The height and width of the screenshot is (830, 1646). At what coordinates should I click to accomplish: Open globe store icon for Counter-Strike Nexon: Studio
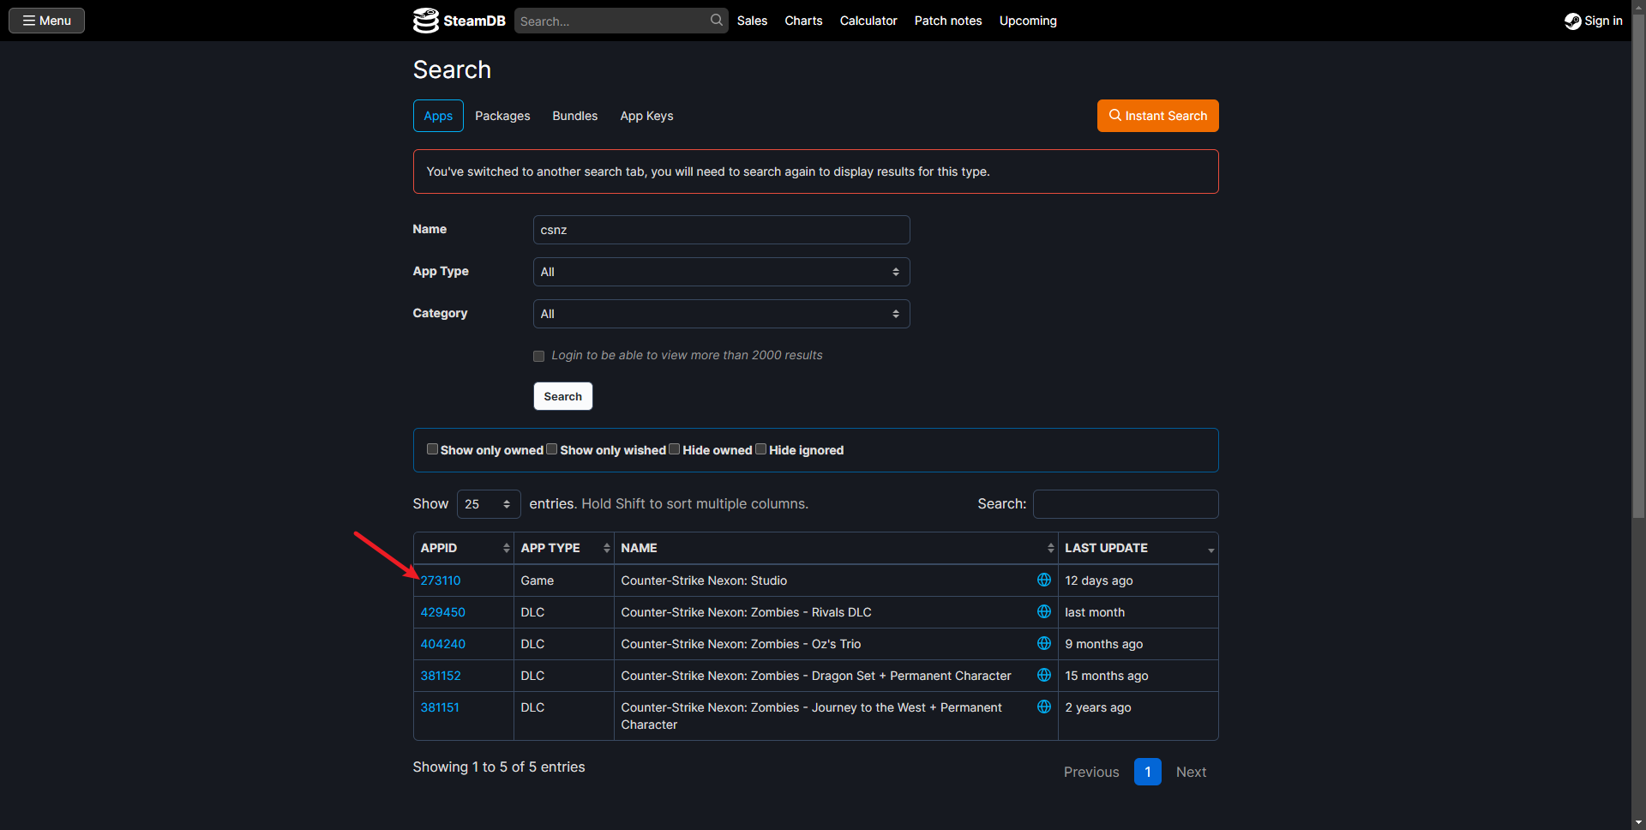pos(1043,580)
